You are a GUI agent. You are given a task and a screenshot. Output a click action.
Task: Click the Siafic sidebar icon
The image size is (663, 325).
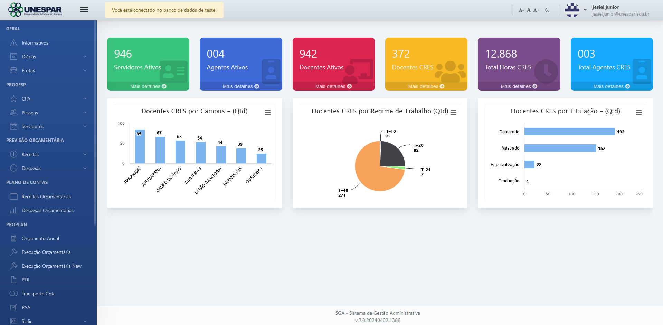pyautogui.click(x=13, y=321)
